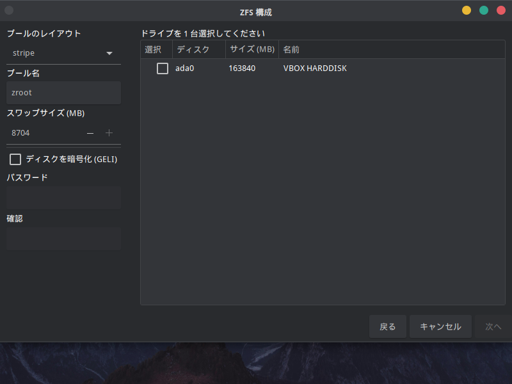Image resolution: width=512 pixels, height=384 pixels.
Task: Click the 確認 confirmation field
Action: tap(63, 239)
